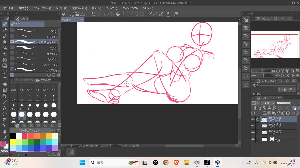Open the レイヤー(L) menu

pyautogui.click(x=61, y=8)
